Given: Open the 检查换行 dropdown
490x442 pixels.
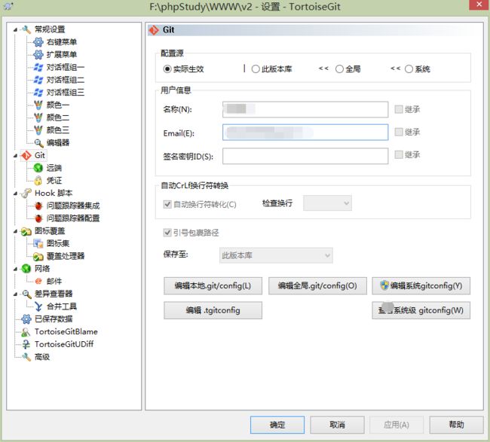Looking at the screenshot, I should pos(327,203).
